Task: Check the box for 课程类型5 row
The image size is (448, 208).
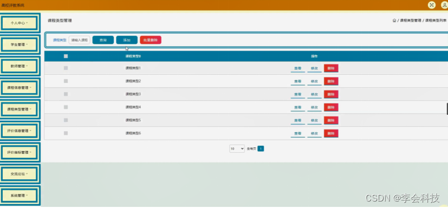Action: 66,120
